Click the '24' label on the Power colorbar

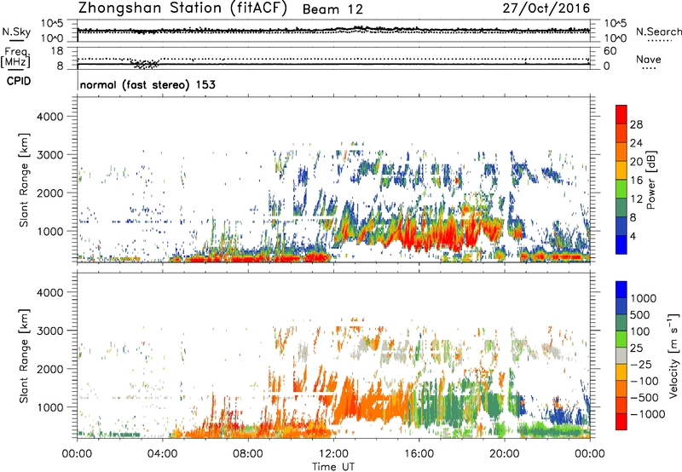(x=636, y=143)
